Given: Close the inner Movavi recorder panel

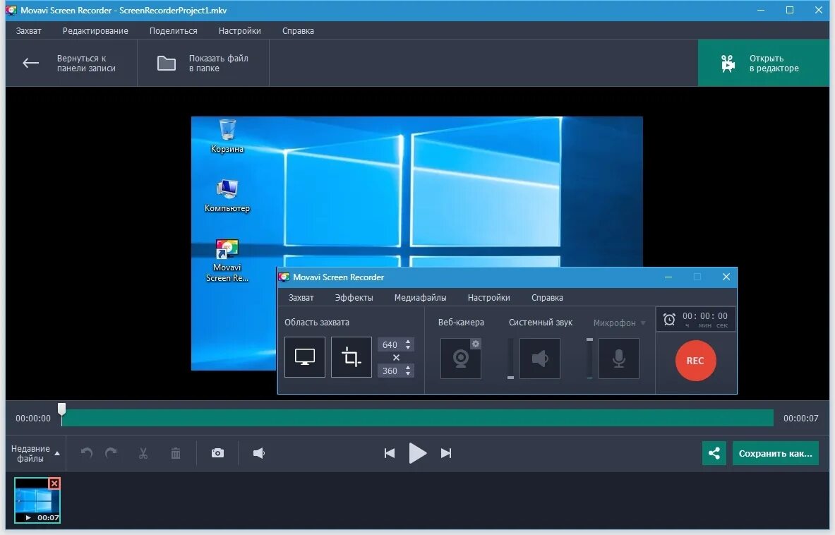Looking at the screenshot, I should (726, 277).
